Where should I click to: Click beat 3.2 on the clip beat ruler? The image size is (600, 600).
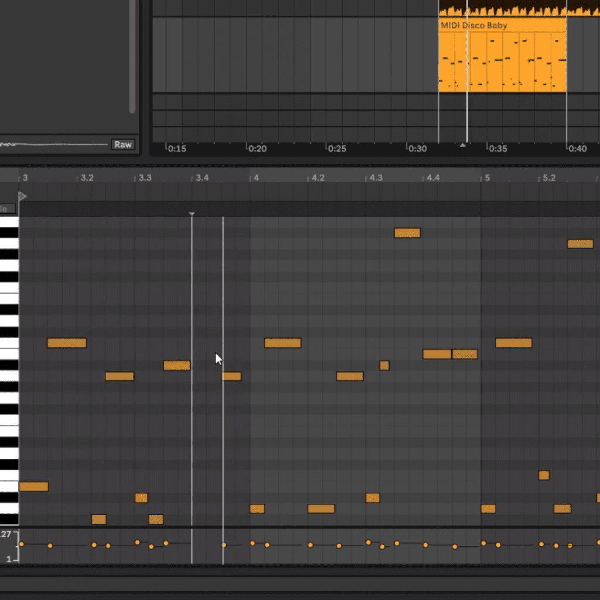pyautogui.click(x=87, y=178)
